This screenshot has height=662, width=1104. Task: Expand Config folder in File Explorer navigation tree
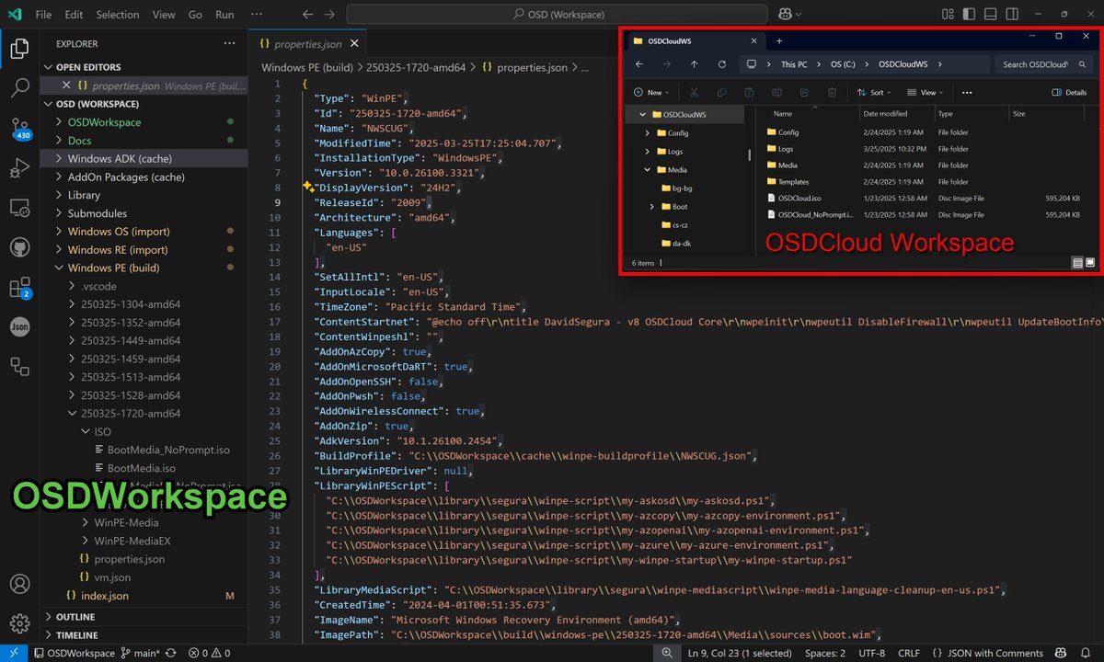pyautogui.click(x=648, y=133)
